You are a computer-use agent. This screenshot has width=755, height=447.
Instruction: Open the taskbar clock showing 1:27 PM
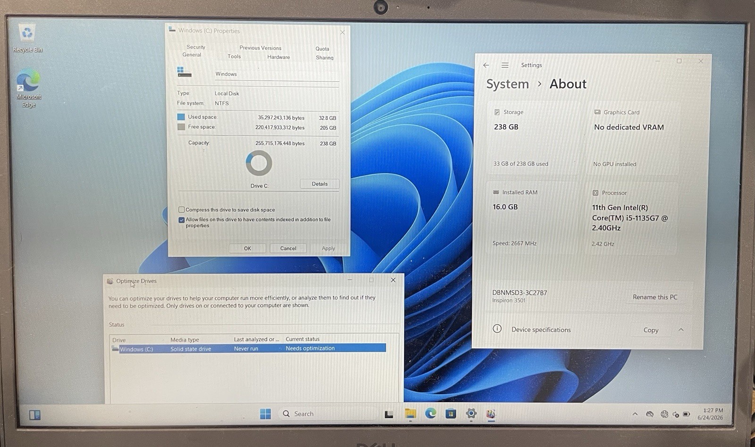point(711,414)
